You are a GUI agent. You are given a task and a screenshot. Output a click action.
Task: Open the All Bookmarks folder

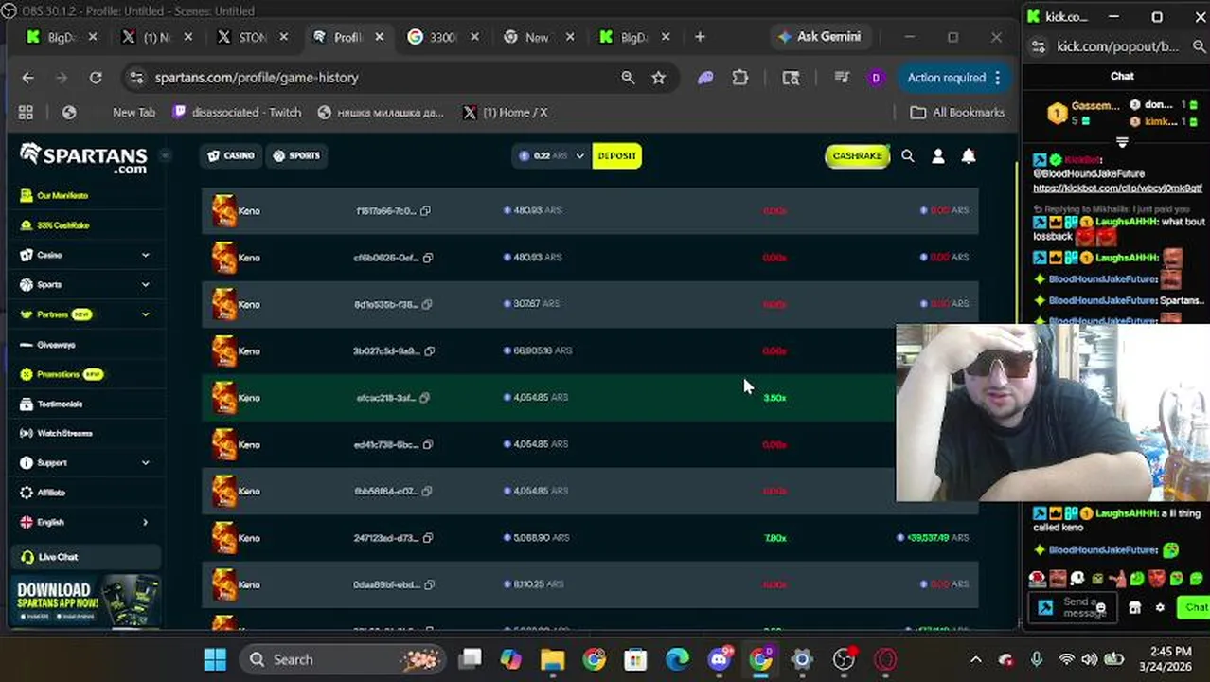click(x=957, y=113)
